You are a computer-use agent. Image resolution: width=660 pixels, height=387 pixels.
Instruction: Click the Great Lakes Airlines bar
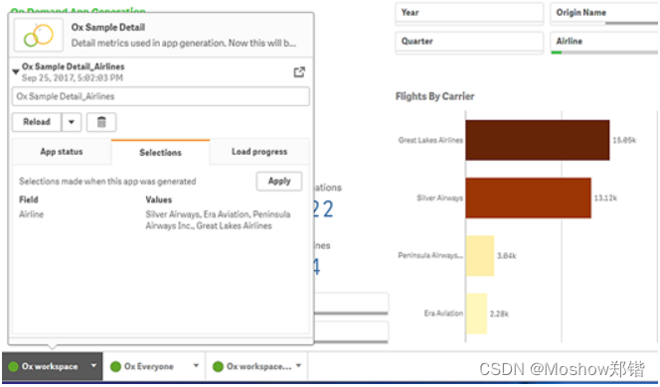[538, 140]
